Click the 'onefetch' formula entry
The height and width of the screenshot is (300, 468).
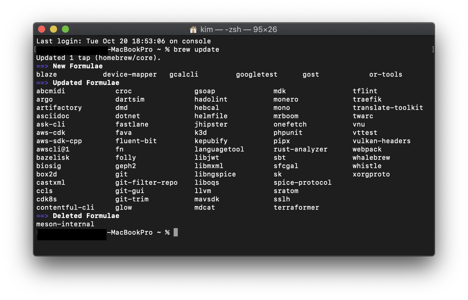(x=290, y=124)
